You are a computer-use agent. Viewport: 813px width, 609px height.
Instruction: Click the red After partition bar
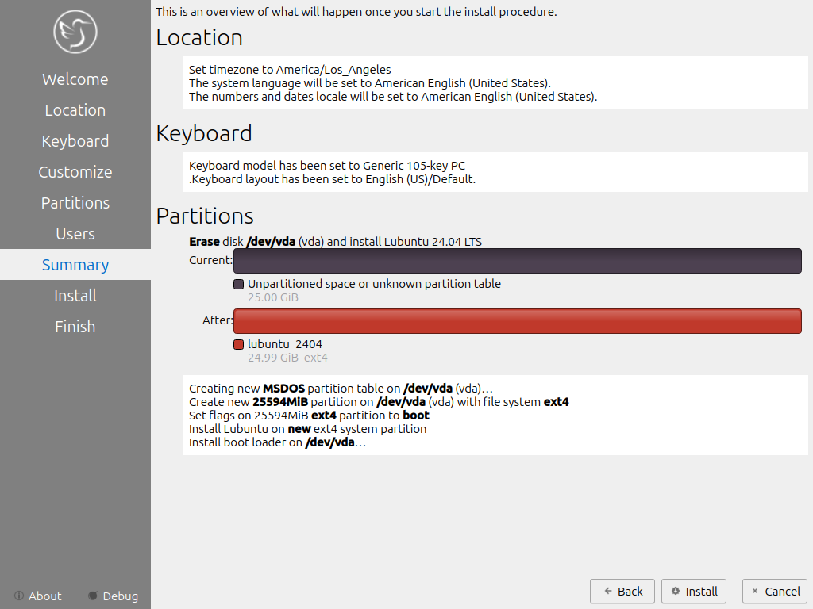pyautogui.click(x=517, y=321)
